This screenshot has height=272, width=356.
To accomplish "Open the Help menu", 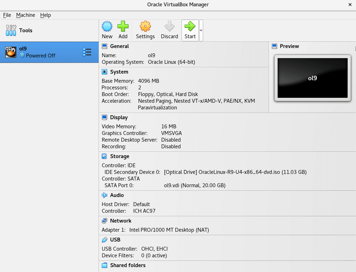I will pos(45,15).
